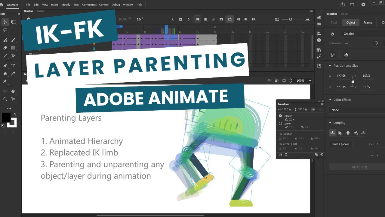
Task: Click the clip content outside stage icon
Action: 284,80
